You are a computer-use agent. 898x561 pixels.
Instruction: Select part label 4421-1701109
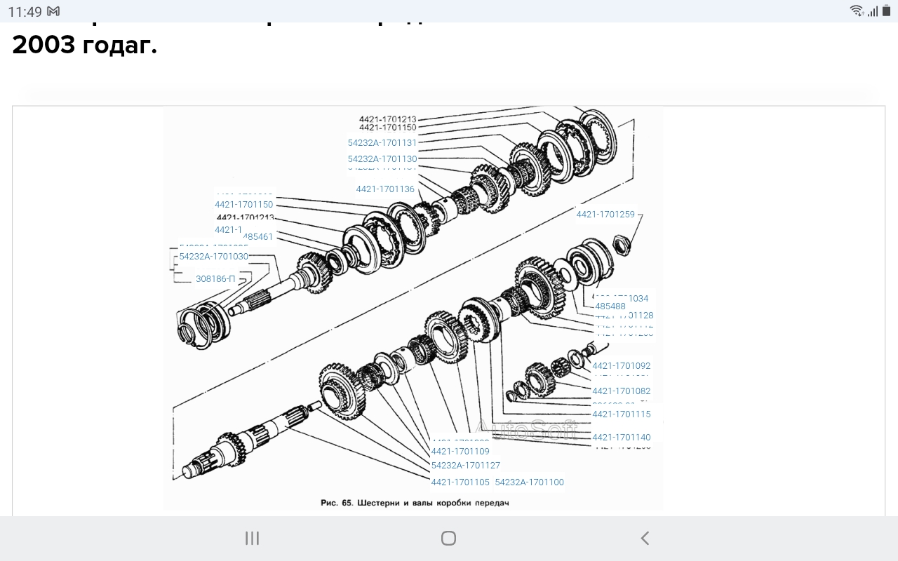pos(460,452)
